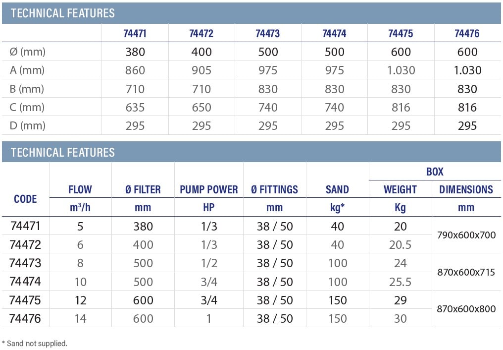
Task: Select the 860 value in A row
Action: 135,70
